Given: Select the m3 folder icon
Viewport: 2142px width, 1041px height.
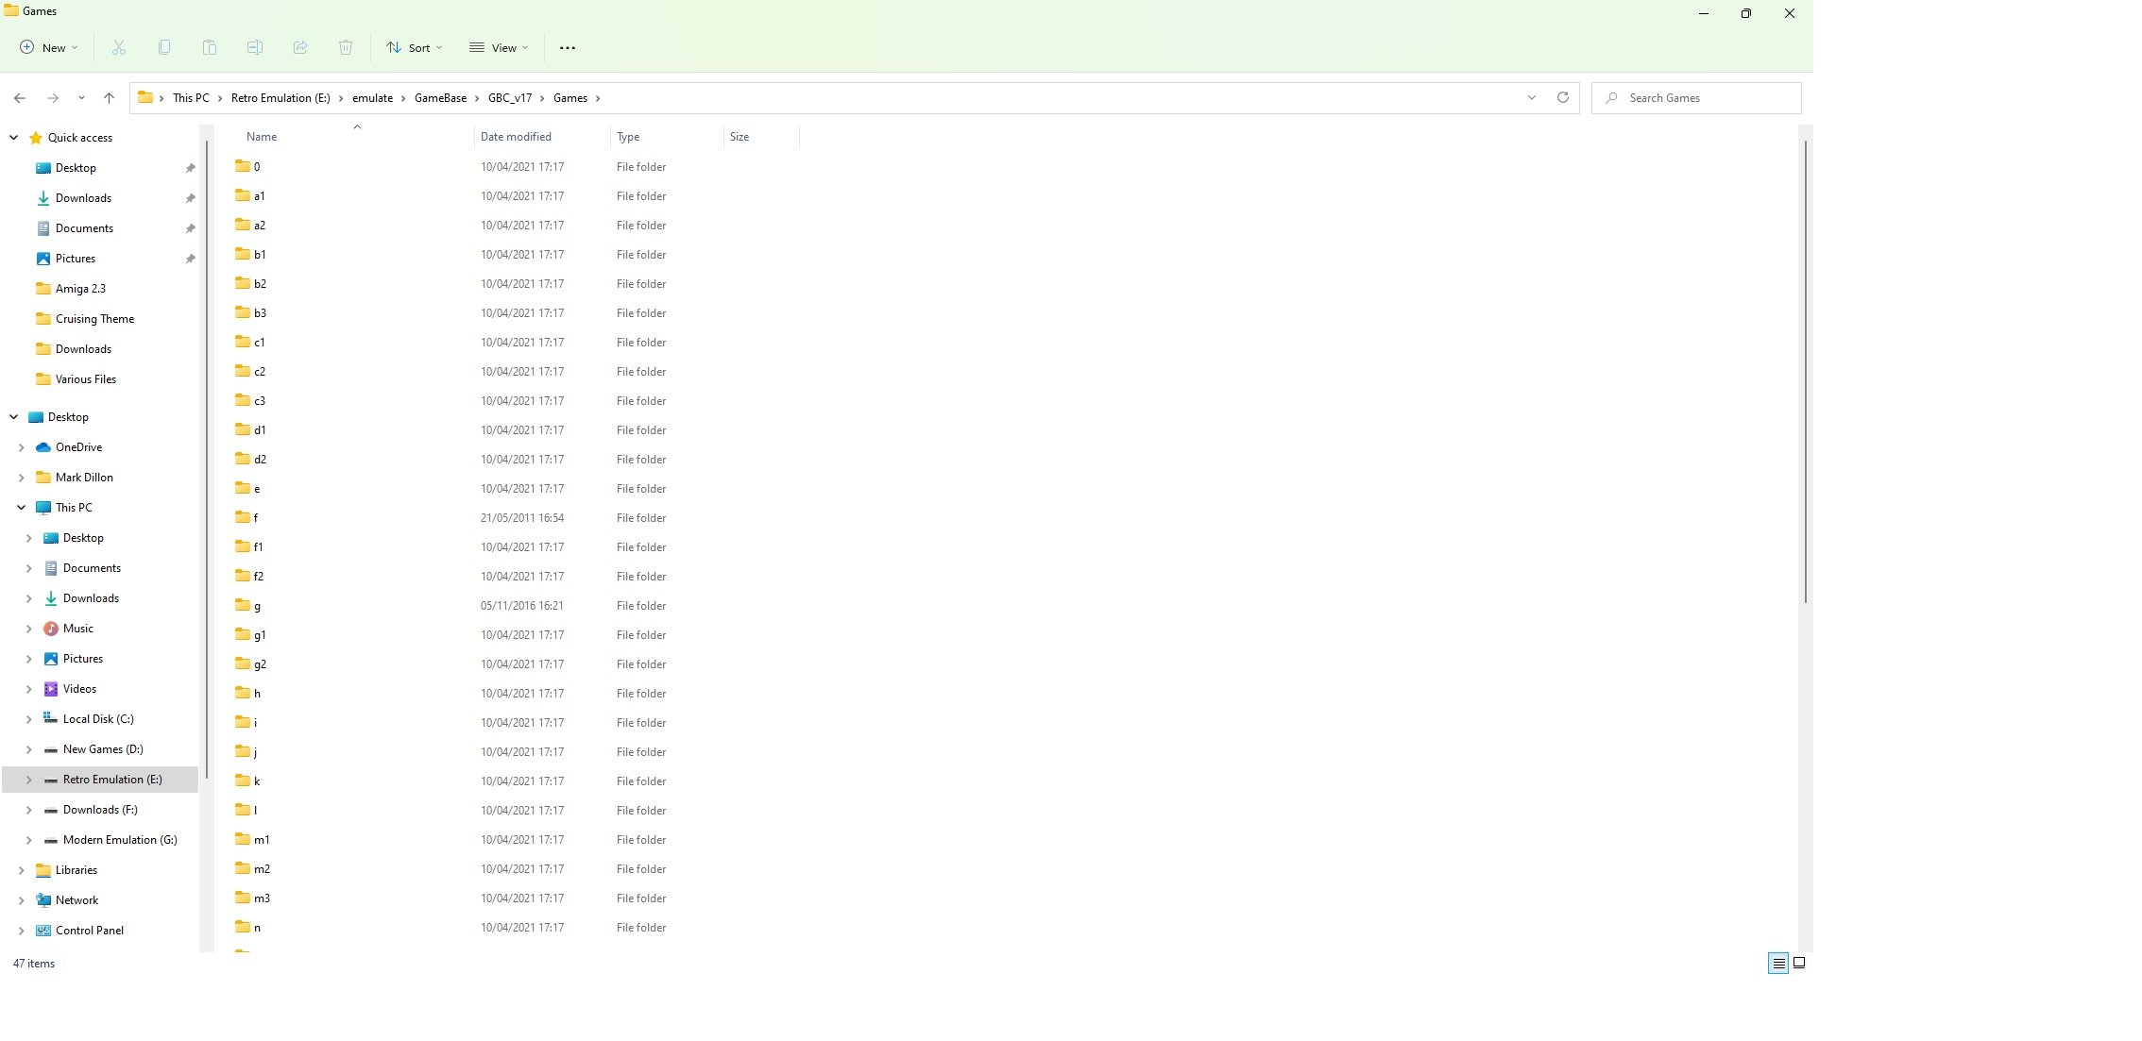Looking at the screenshot, I should tap(243, 898).
